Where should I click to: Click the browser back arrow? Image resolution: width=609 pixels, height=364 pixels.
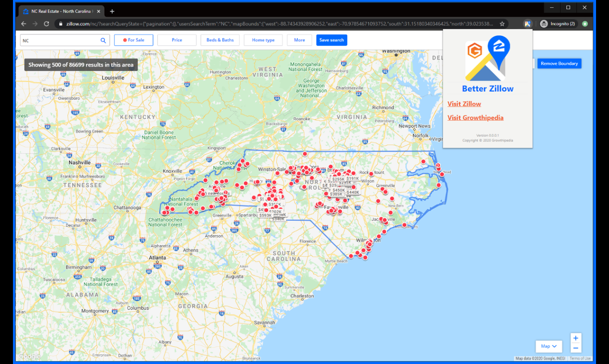24,23
